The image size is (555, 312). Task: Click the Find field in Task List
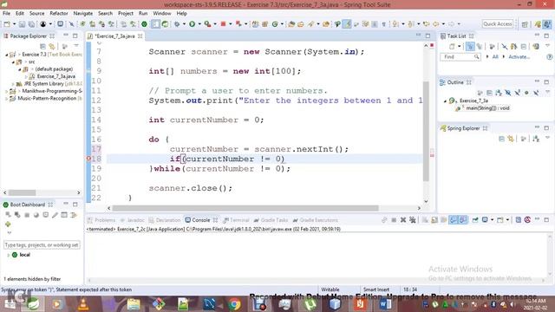(460, 57)
